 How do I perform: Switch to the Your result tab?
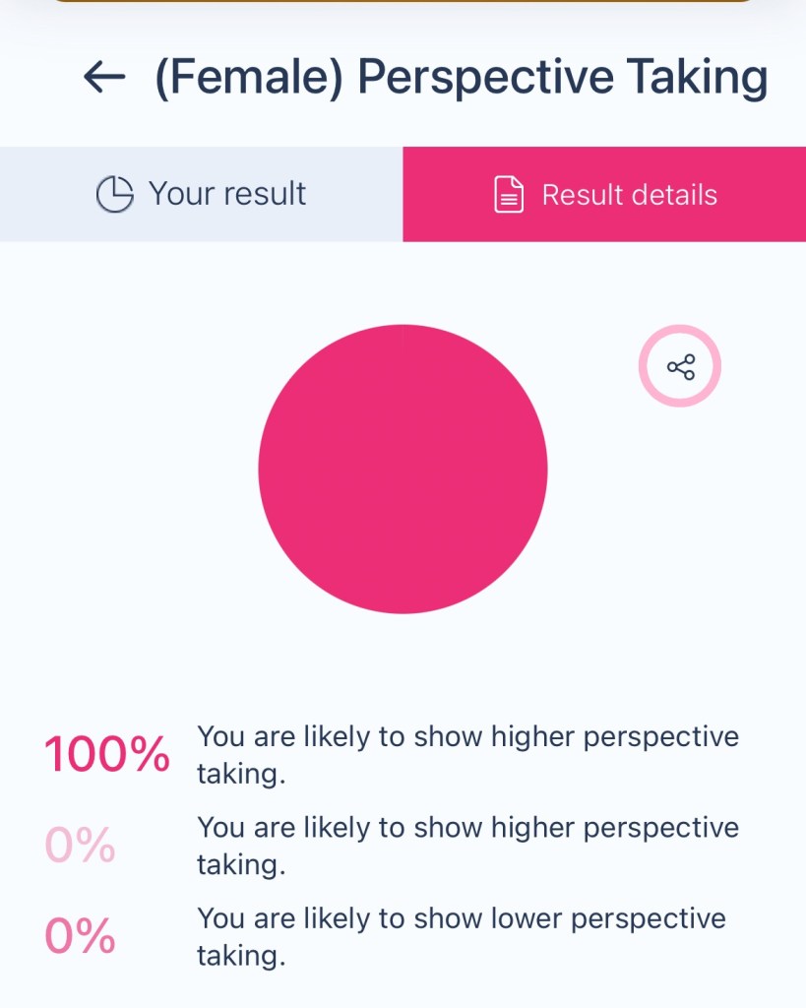(x=201, y=194)
